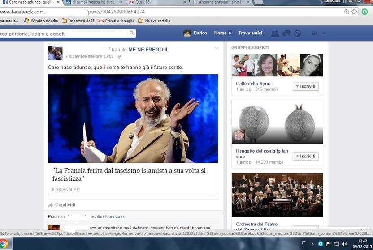
Task: Join the Caffè dello Sport group
Action: (305, 86)
